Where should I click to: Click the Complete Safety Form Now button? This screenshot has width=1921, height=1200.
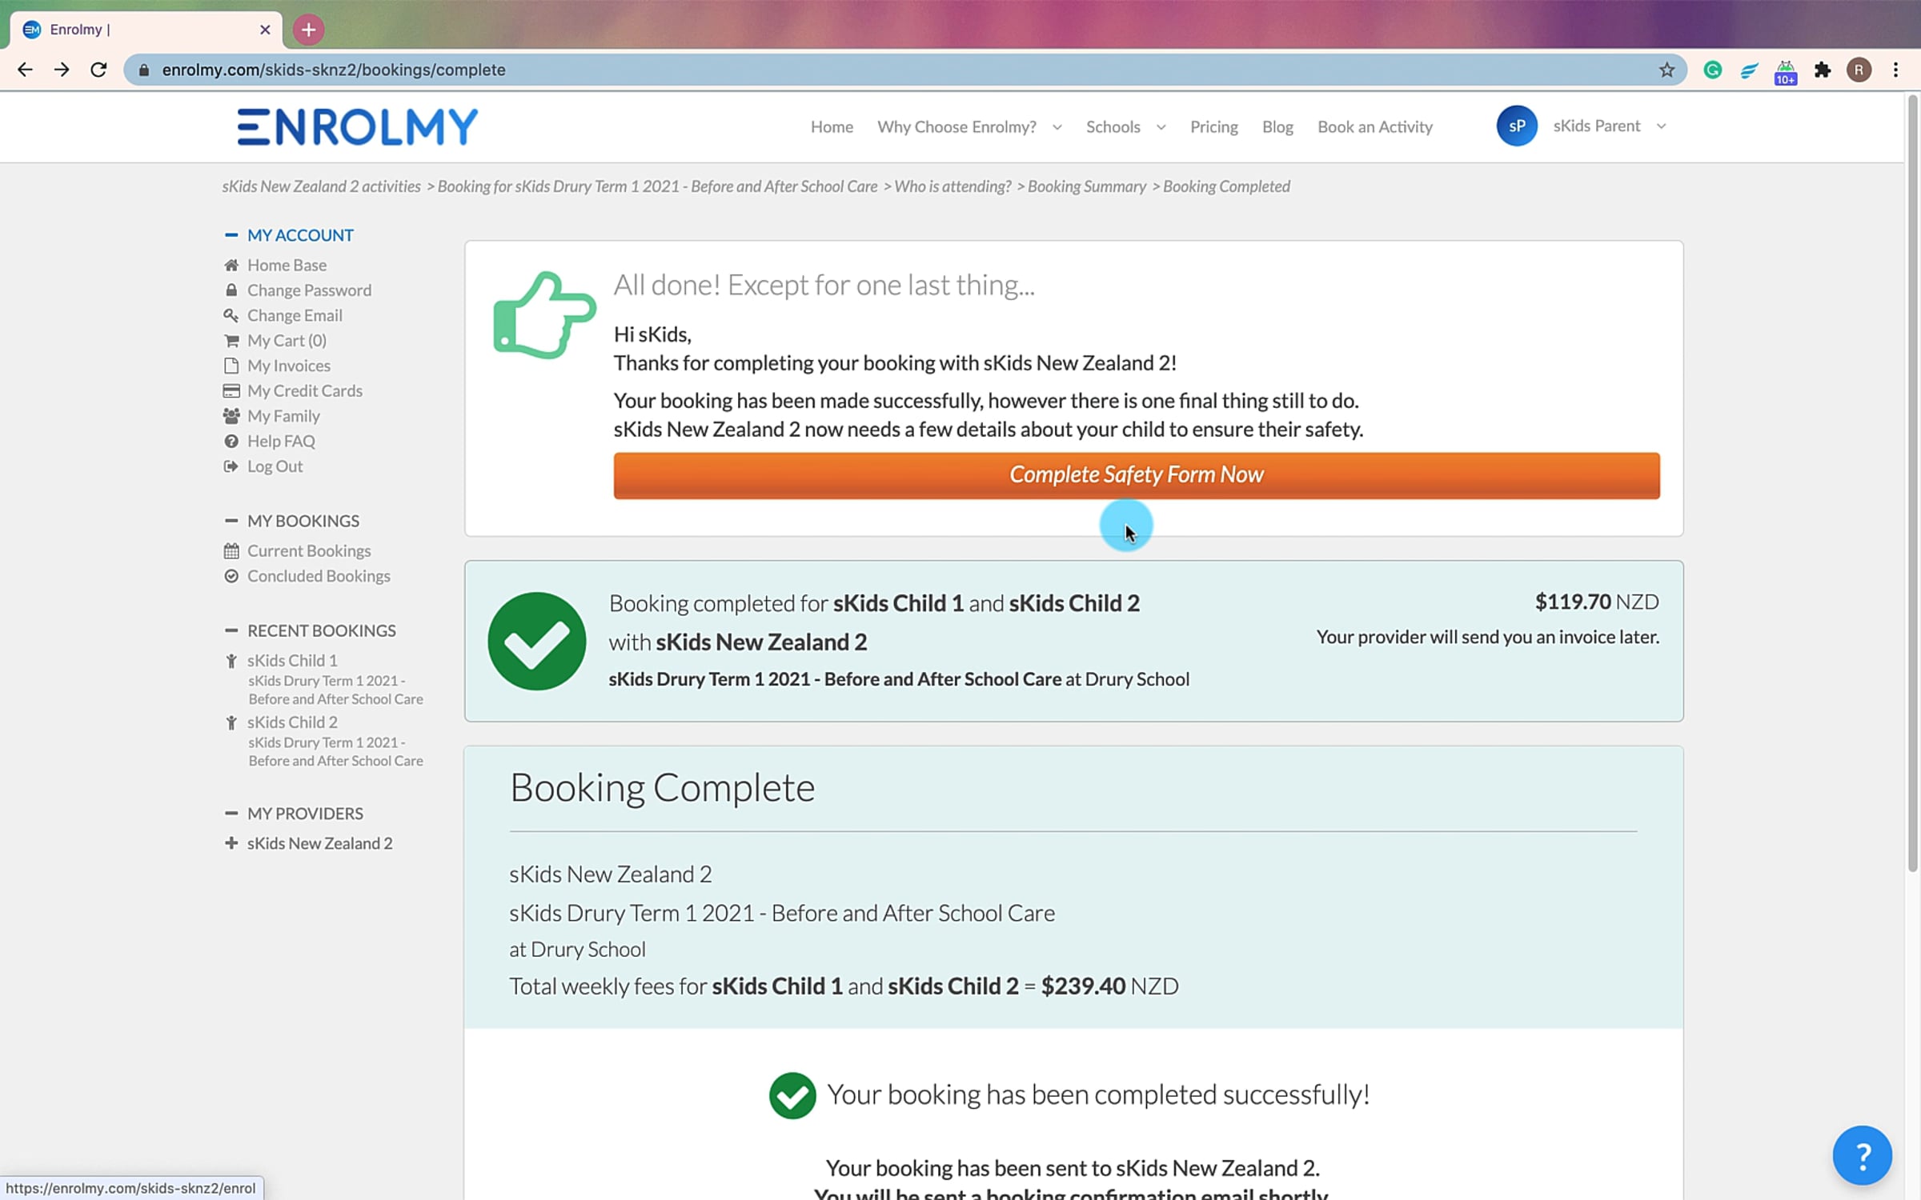1137,475
